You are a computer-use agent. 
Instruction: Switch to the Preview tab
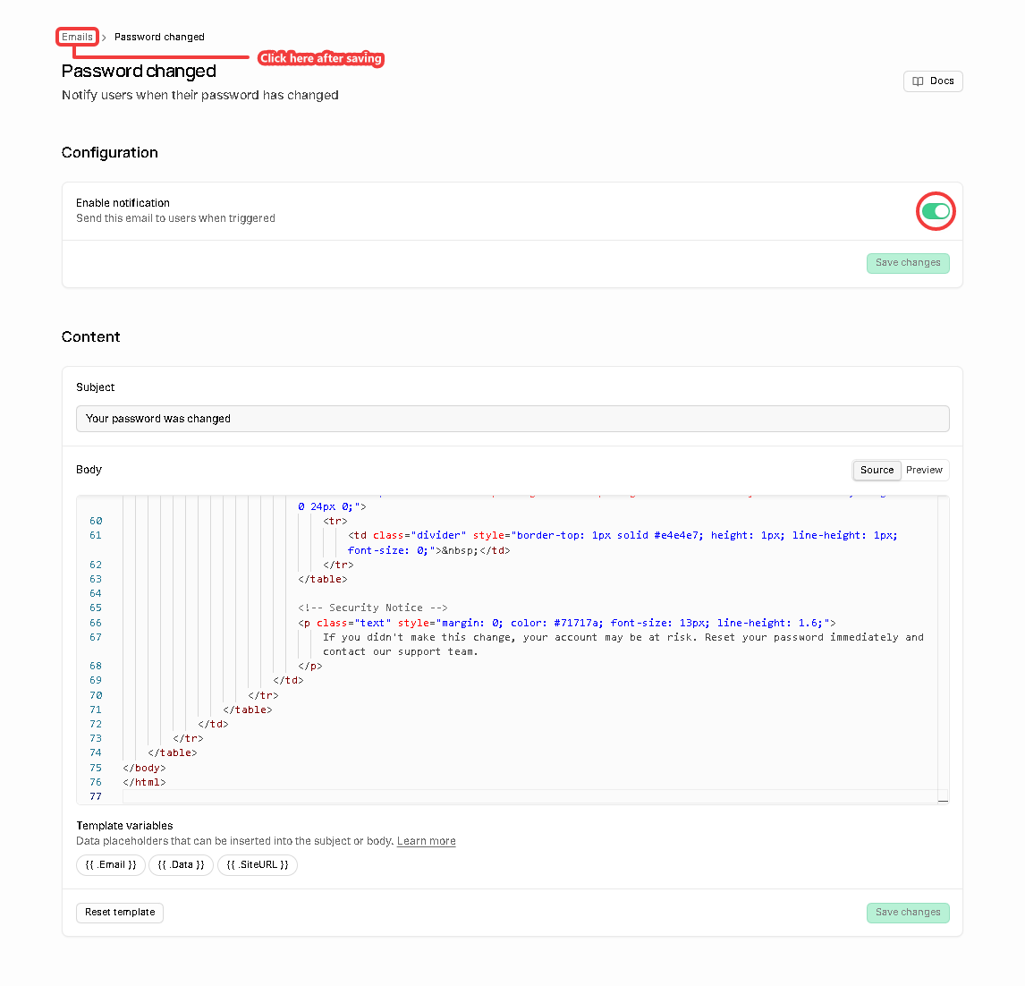(x=924, y=470)
